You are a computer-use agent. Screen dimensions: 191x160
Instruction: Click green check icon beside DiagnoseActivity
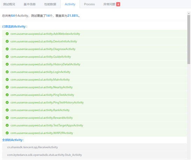(x=7, y=49)
